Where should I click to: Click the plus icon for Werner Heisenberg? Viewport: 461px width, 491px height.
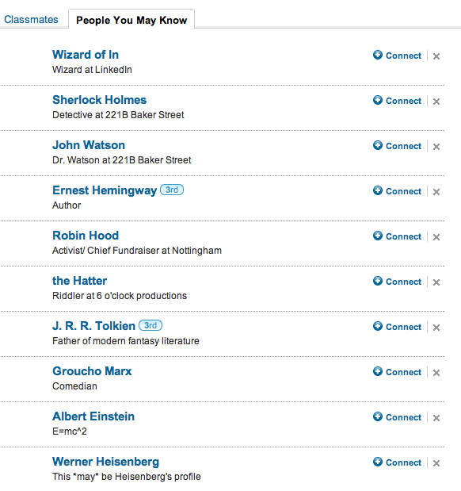coord(378,462)
